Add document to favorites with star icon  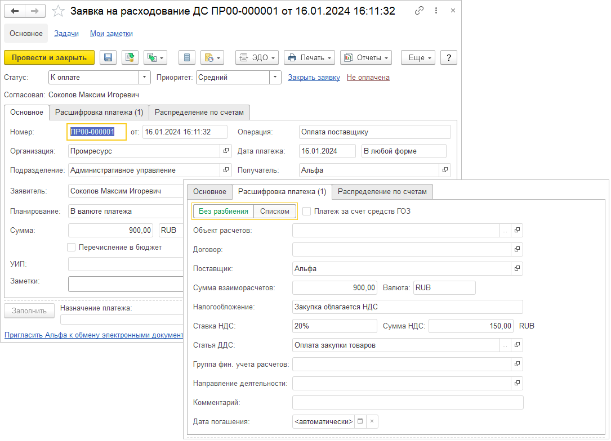tap(58, 11)
